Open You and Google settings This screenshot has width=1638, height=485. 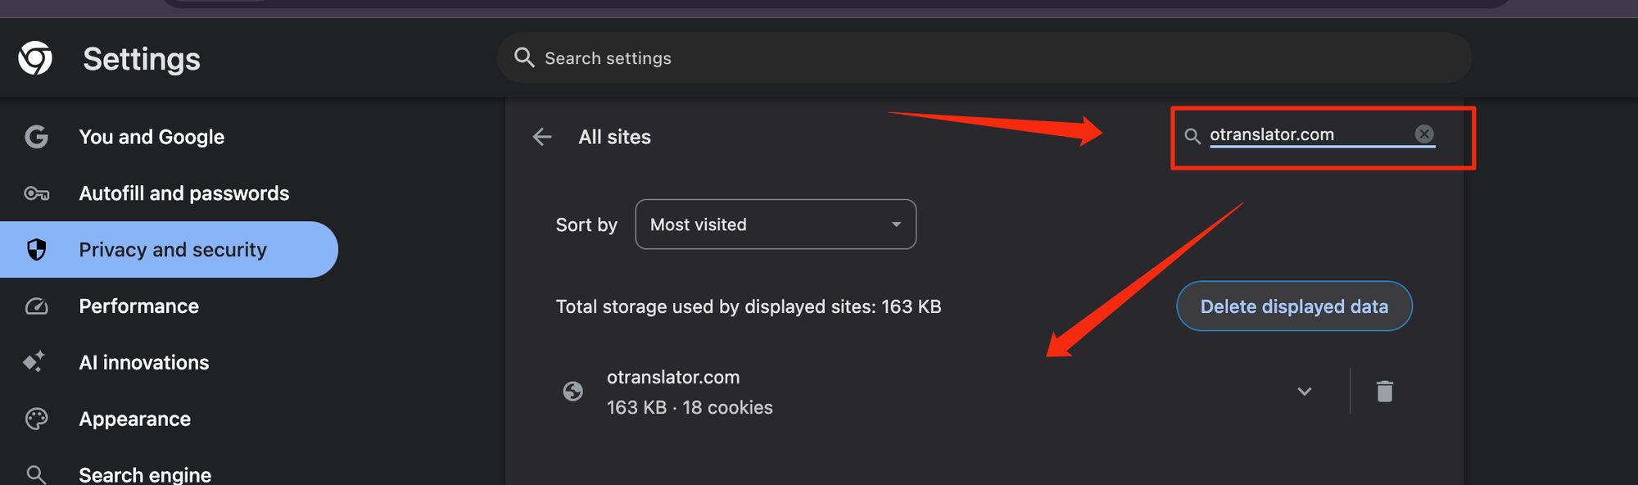pos(152,137)
